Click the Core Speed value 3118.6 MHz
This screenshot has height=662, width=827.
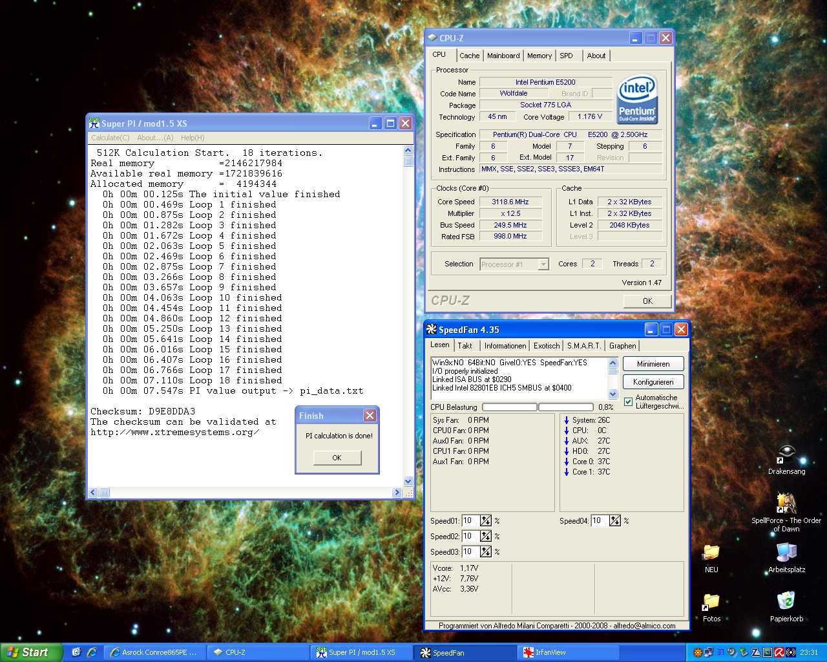click(x=510, y=202)
